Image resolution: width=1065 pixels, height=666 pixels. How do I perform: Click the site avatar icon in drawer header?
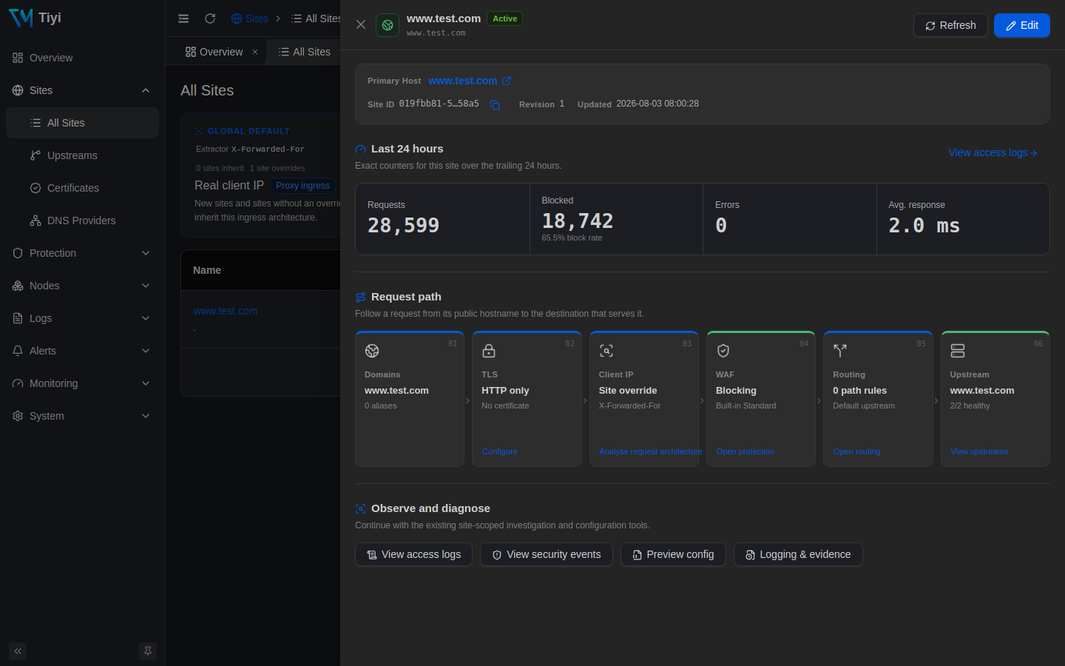point(388,25)
